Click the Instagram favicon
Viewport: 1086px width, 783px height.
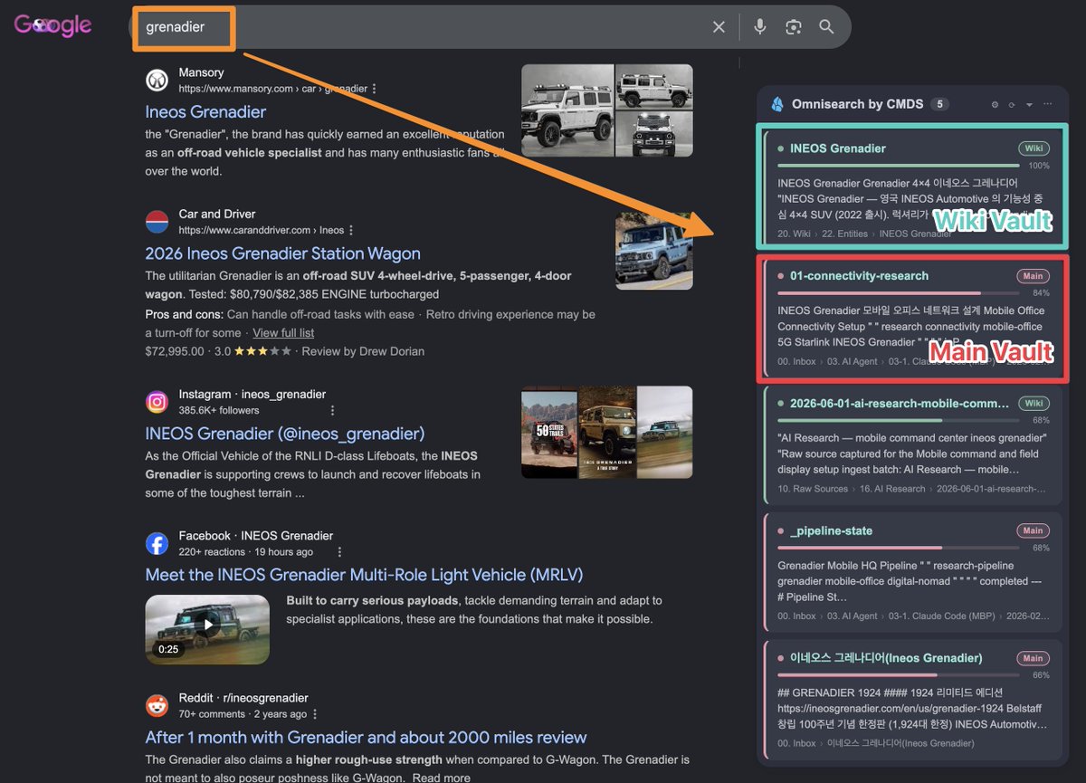(x=157, y=402)
